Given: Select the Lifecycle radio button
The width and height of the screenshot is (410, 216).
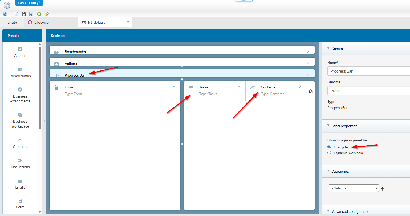Looking at the screenshot, I should pos(329,147).
